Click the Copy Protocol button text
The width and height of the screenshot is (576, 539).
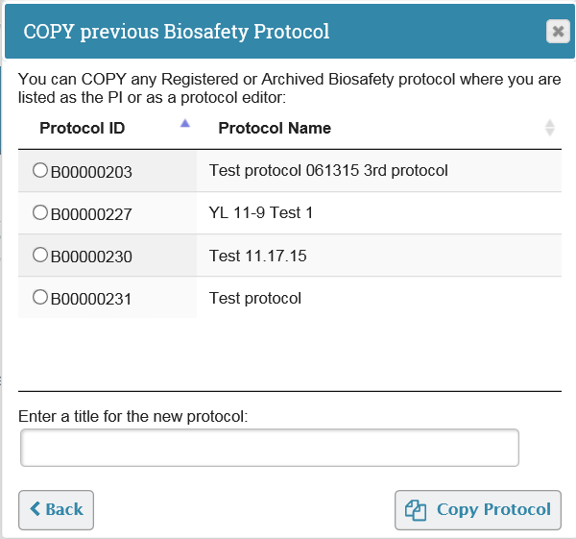point(493,509)
